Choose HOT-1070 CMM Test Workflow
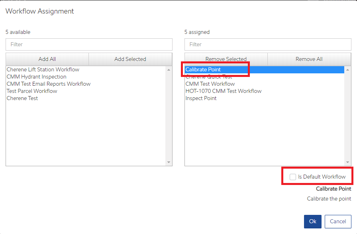Image resolution: width=357 pixels, height=234 pixels. [x=224, y=91]
